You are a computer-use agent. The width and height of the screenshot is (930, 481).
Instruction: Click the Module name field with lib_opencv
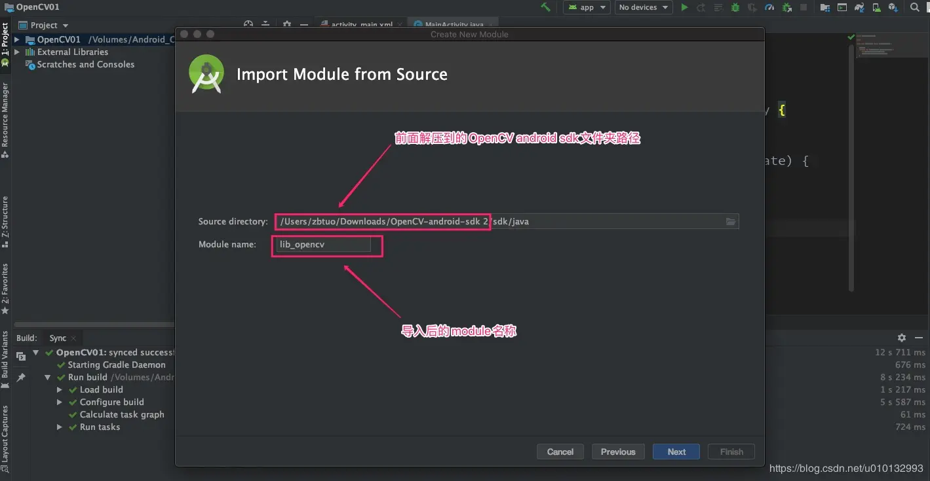[323, 244]
